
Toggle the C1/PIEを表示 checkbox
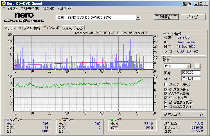point(166,90)
